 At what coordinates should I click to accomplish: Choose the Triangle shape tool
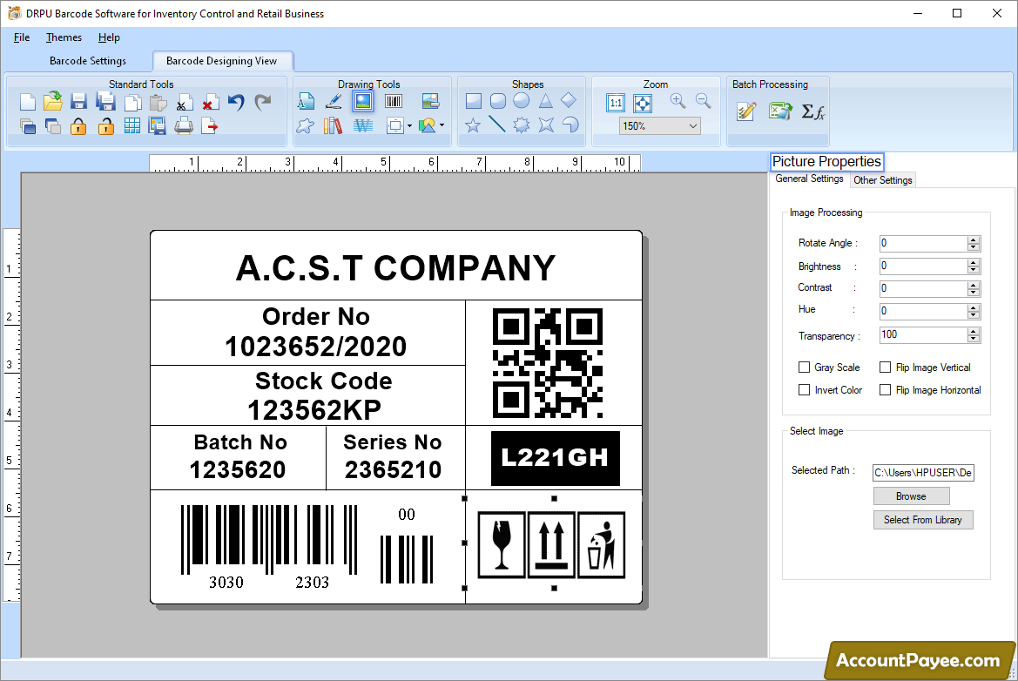545,101
